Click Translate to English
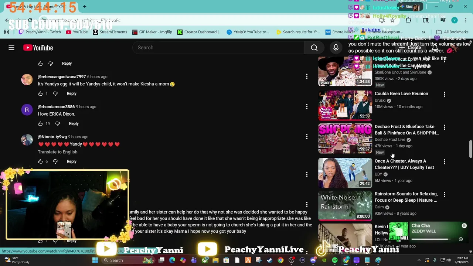 coord(57,152)
